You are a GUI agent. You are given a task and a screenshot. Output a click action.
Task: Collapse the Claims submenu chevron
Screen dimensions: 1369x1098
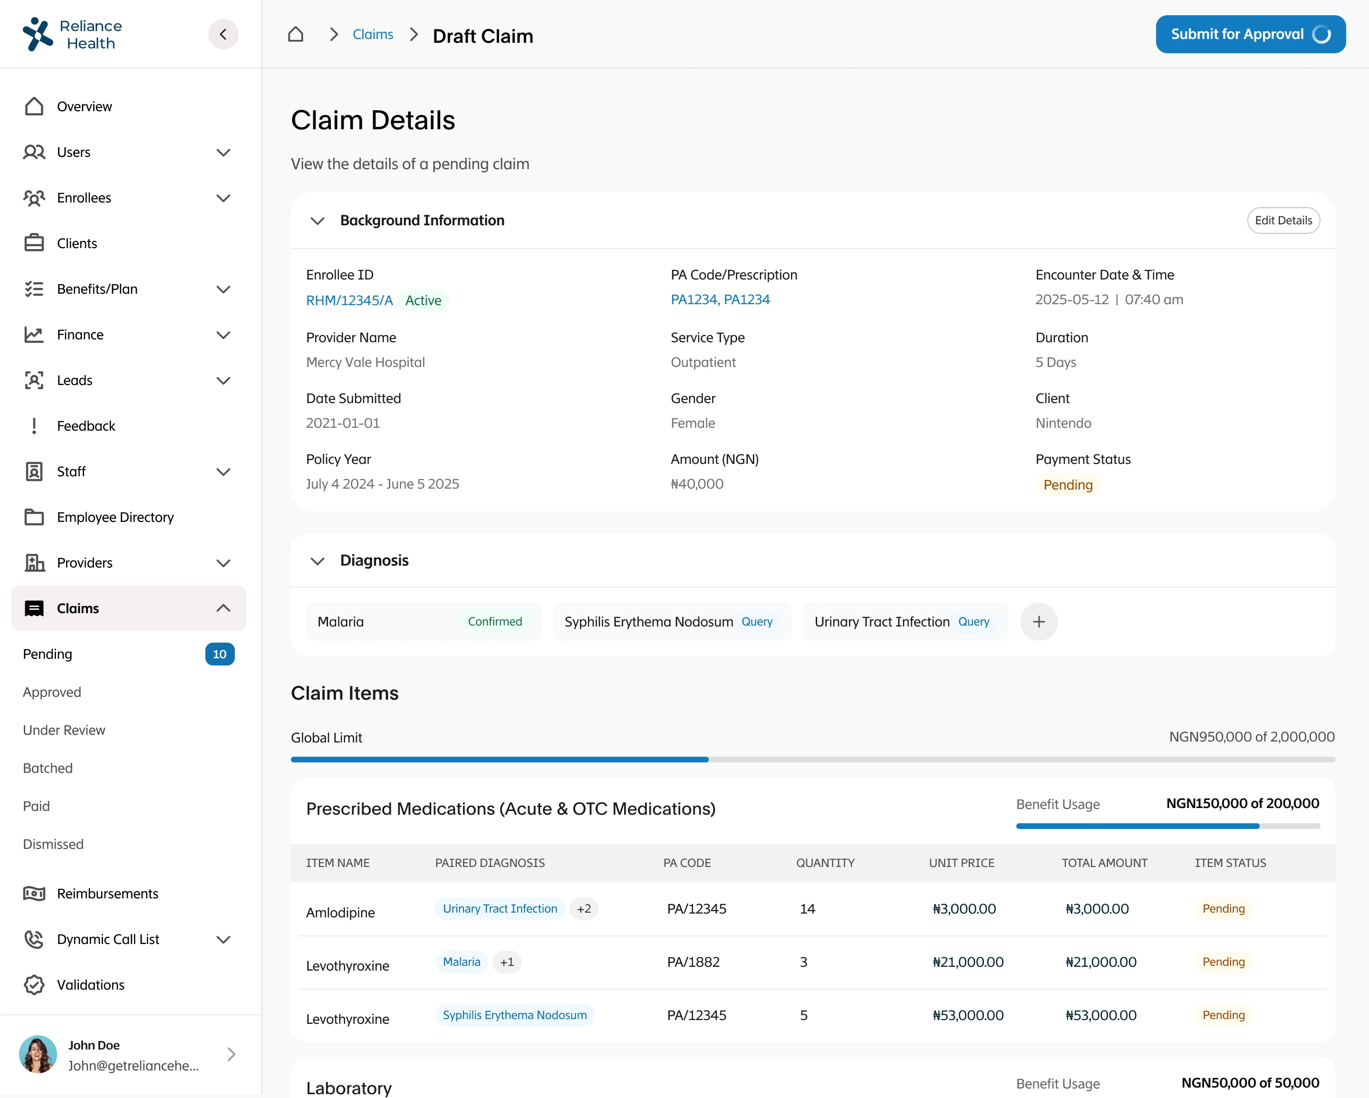pos(223,608)
